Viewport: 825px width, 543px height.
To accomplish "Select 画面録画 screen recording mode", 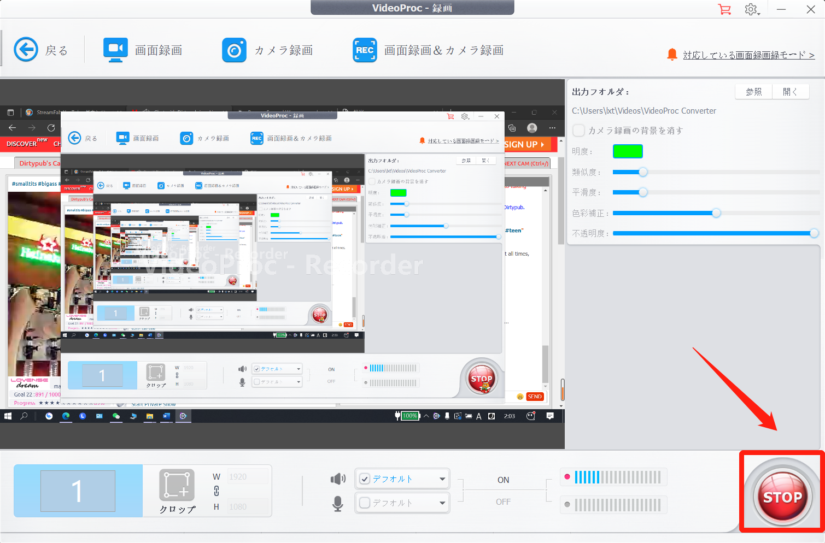I will (x=143, y=50).
